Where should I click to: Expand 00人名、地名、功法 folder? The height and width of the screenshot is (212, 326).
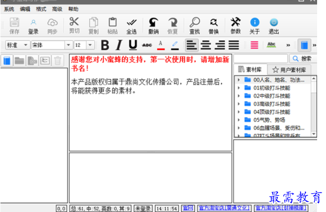point(239,80)
